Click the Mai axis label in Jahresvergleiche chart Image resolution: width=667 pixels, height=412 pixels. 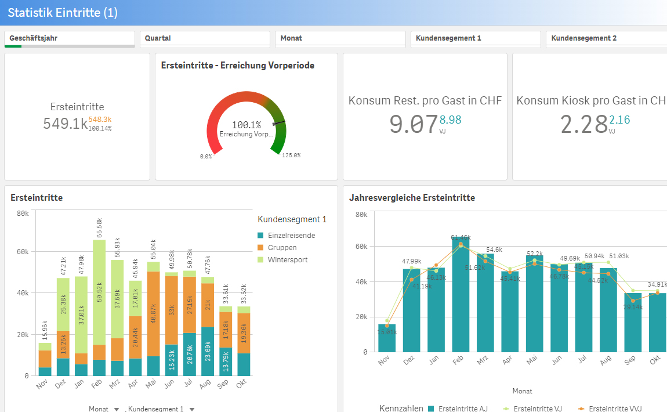pos(532,360)
